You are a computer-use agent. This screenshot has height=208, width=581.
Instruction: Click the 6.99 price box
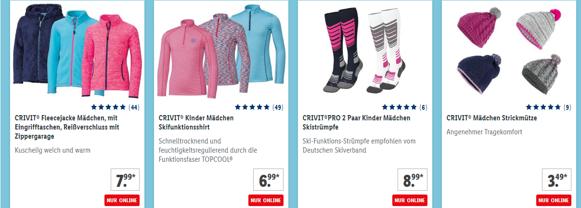point(268,180)
